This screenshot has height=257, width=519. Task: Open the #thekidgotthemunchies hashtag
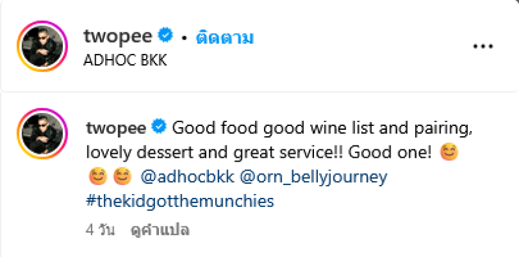point(180,201)
